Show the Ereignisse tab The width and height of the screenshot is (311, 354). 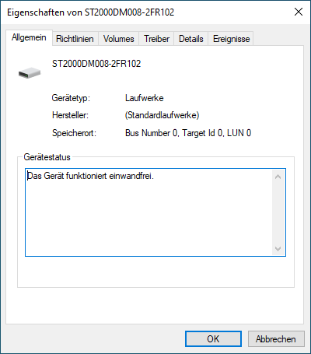click(x=231, y=39)
